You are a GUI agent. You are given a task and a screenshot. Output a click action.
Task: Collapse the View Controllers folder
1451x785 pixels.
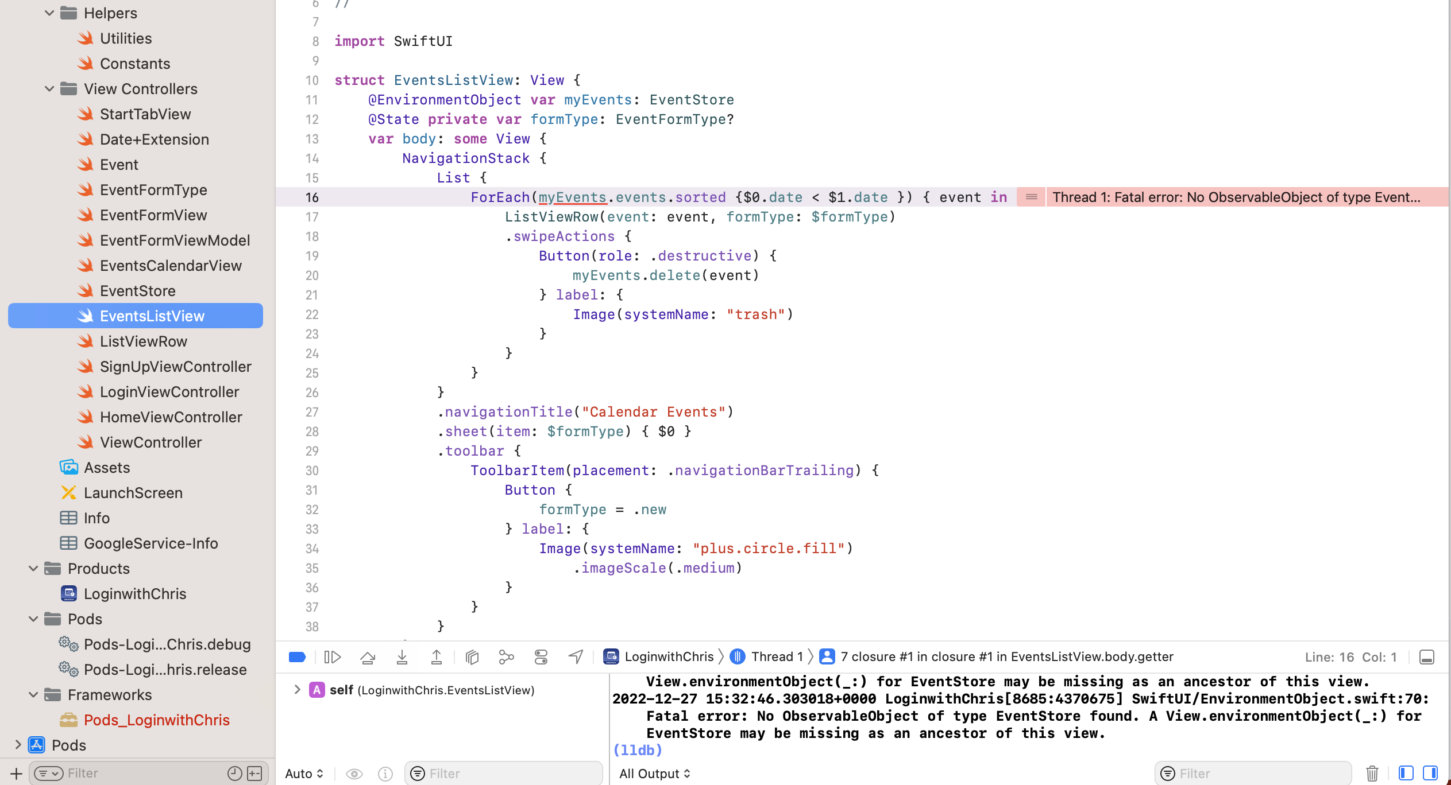49,89
